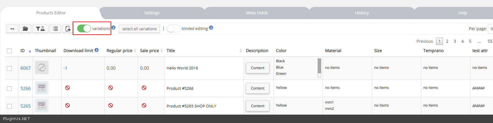This screenshot has height=123, width=493.
Task: Open the History tab
Action: click(x=362, y=13)
